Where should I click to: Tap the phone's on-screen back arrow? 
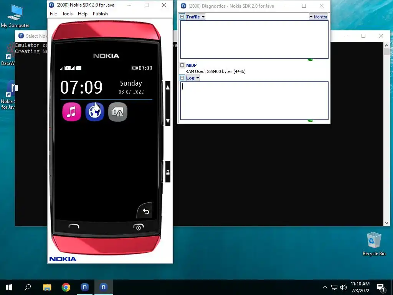click(145, 212)
